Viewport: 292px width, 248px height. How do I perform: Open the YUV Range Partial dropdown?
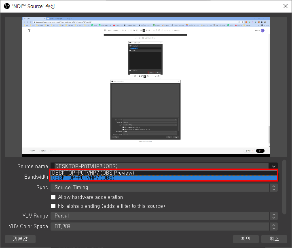(x=164, y=216)
